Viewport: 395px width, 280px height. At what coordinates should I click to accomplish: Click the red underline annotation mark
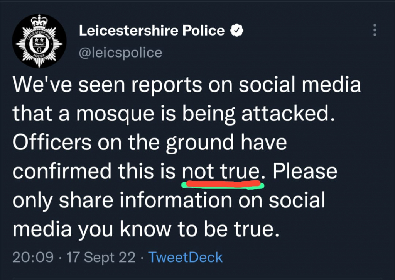click(x=220, y=183)
